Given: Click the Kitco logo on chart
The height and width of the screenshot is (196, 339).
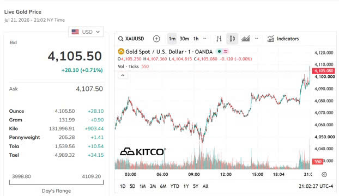Looking at the screenshot, I should [x=143, y=152].
